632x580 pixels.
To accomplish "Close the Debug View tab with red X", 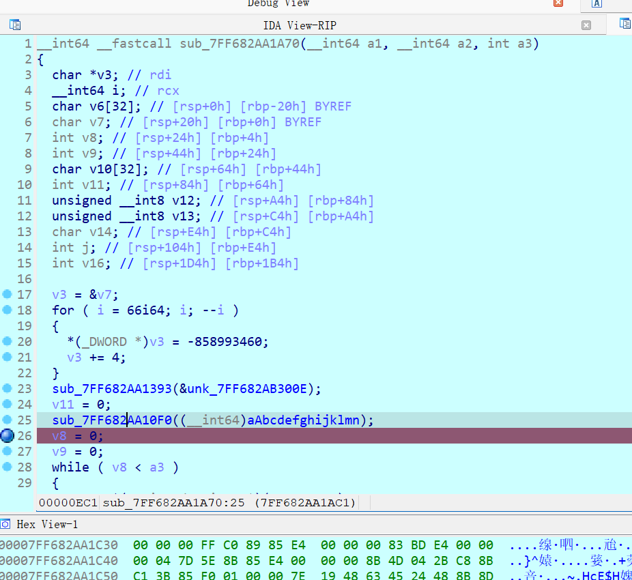I will click(558, 3).
